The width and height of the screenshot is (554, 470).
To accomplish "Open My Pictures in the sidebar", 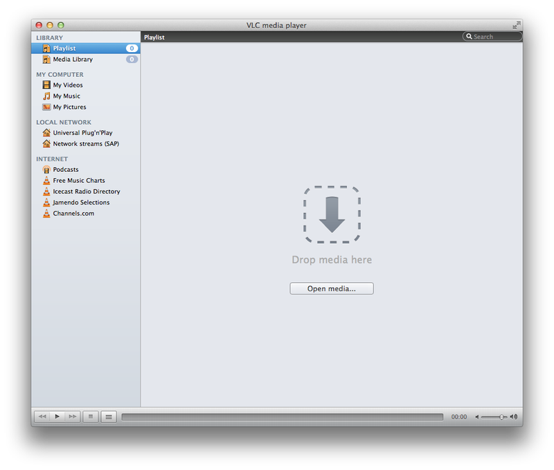I will coord(85,107).
